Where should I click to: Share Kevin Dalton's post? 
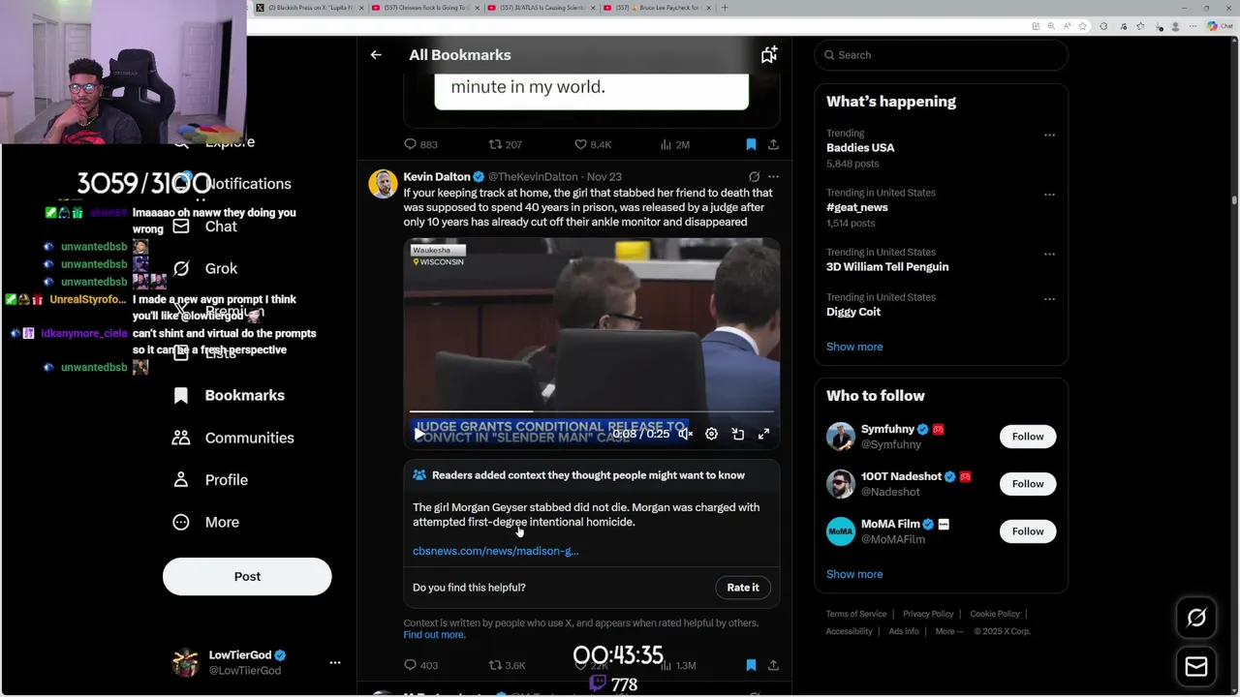pos(773,665)
